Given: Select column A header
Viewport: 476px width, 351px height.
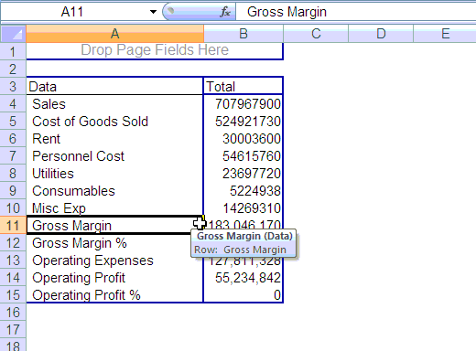Looking at the screenshot, I should click(x=114, y=34).
